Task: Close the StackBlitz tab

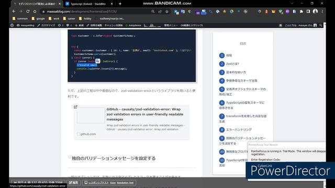Action: (x=111, y=4)
